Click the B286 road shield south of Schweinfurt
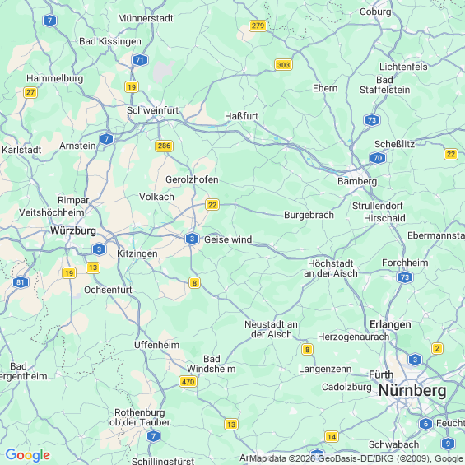Viewport: 465px width, 465px height. point(164,146)
